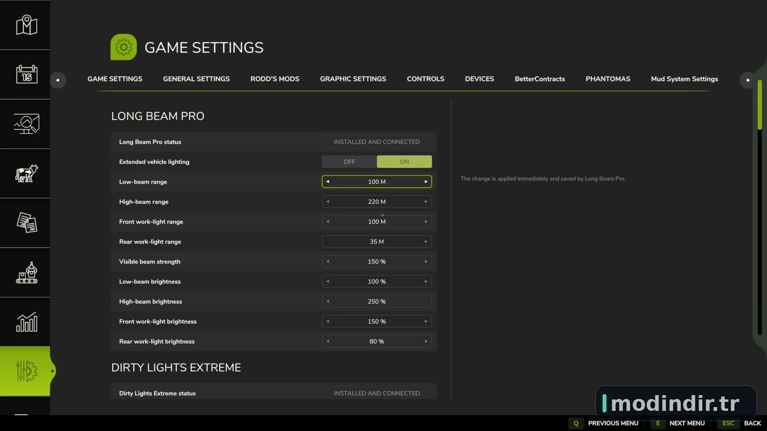767x431 pixels.
Task: Click the ESC key hint
Action: (728, 423)
